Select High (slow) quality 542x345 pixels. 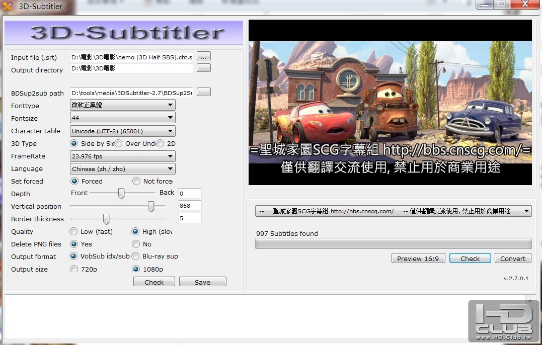click(x=135, y=231)
